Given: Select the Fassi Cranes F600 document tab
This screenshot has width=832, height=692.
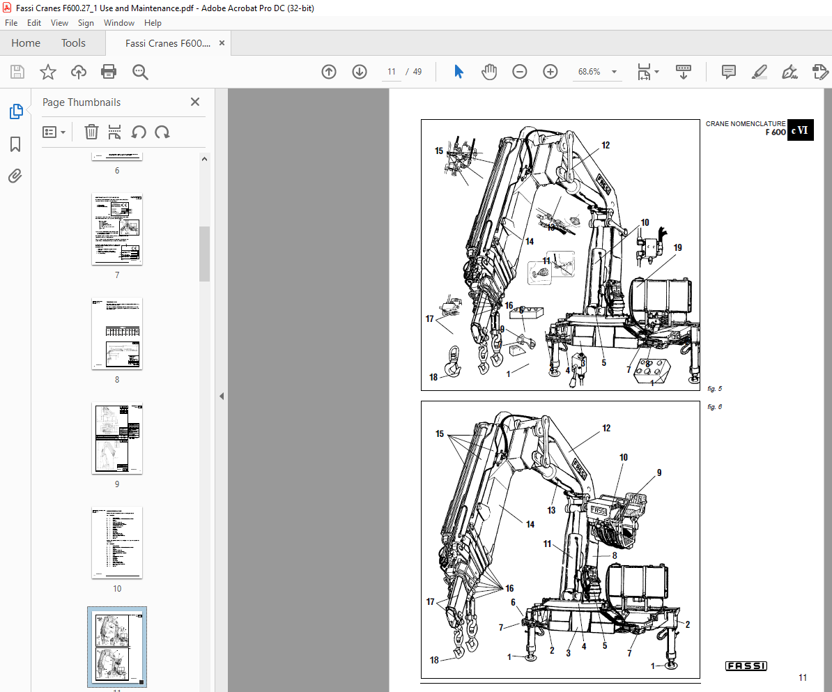Looking at the screenshot, I should pos(168,43).
